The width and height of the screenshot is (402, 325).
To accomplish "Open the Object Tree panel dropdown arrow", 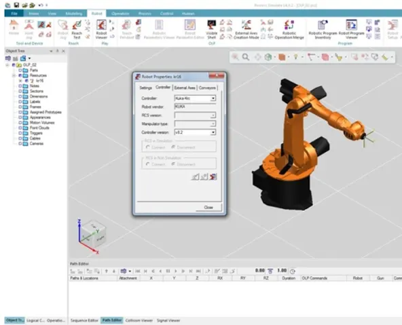I will click(x=51, y=51).
